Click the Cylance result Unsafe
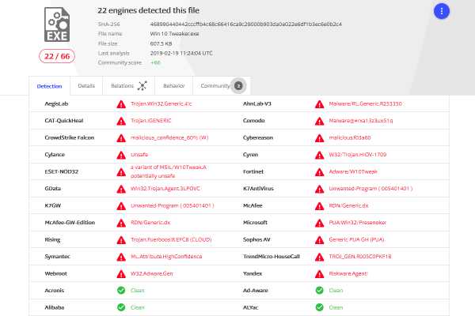 coord(139,155)
